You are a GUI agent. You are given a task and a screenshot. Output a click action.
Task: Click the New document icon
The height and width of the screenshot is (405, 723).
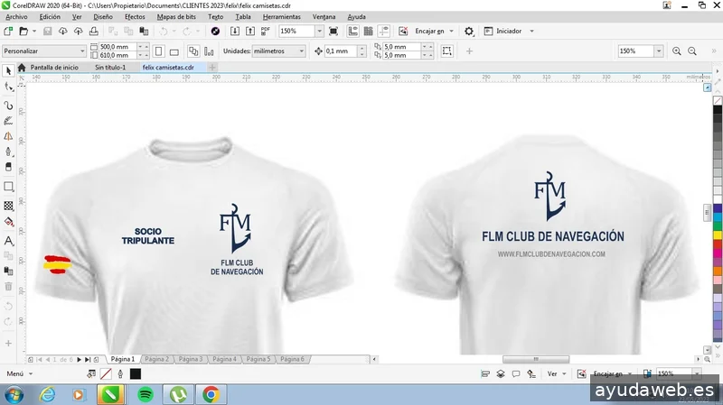8,32
